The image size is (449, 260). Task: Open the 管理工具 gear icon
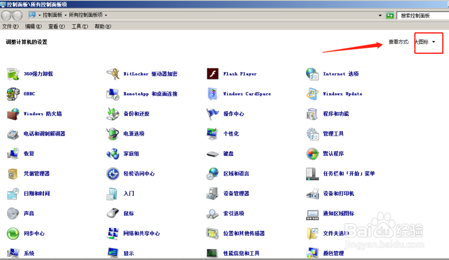313,134
